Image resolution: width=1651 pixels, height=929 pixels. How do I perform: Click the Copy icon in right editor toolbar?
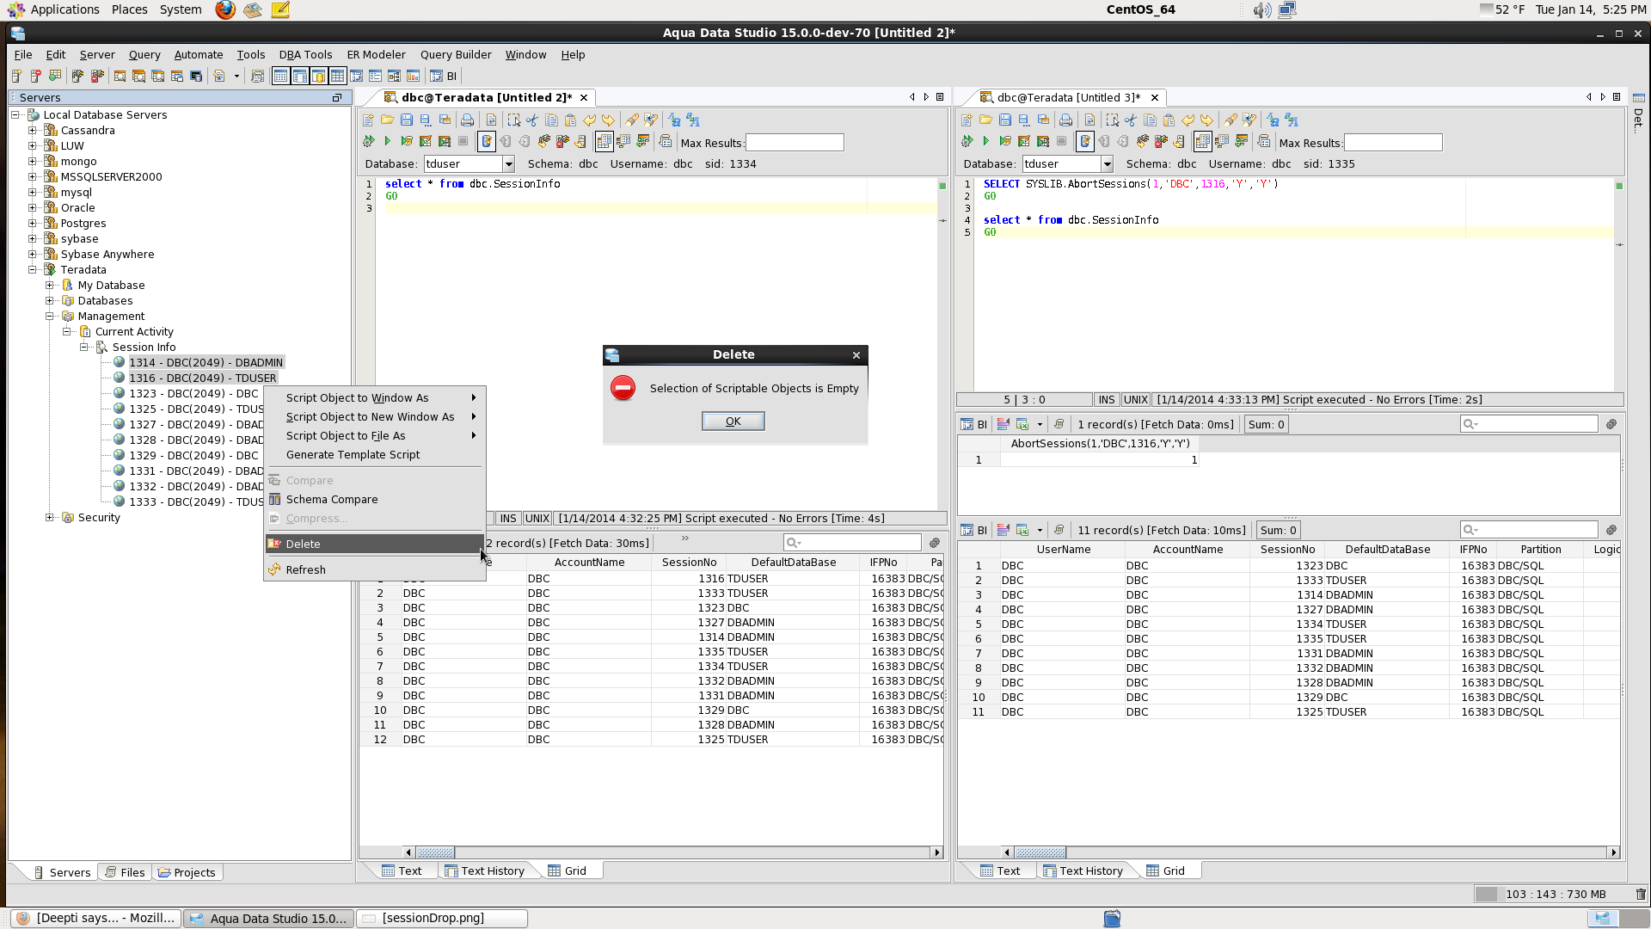(x=1150, y=120)
